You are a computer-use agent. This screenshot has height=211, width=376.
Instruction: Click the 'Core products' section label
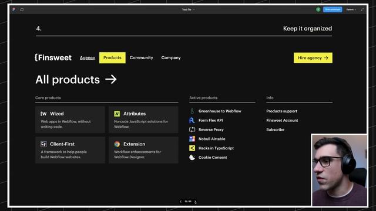tap(48, 98)
